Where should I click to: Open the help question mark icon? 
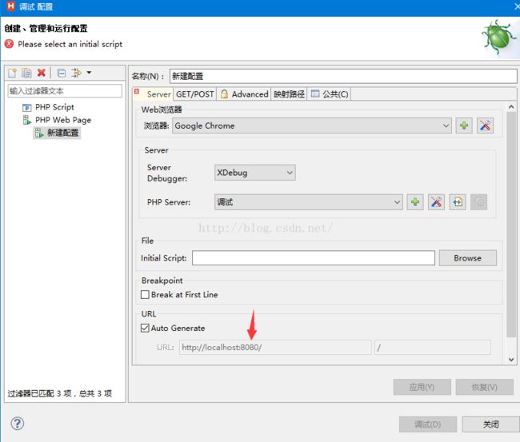[18, 424]
